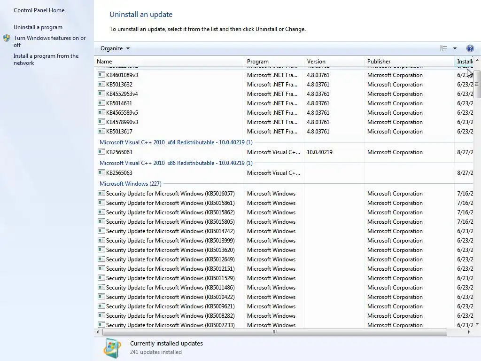Click Microsoft Corporation publisher for KB5013632
The width and height of the screenshot is (481, 361).
tap(395, 85)
